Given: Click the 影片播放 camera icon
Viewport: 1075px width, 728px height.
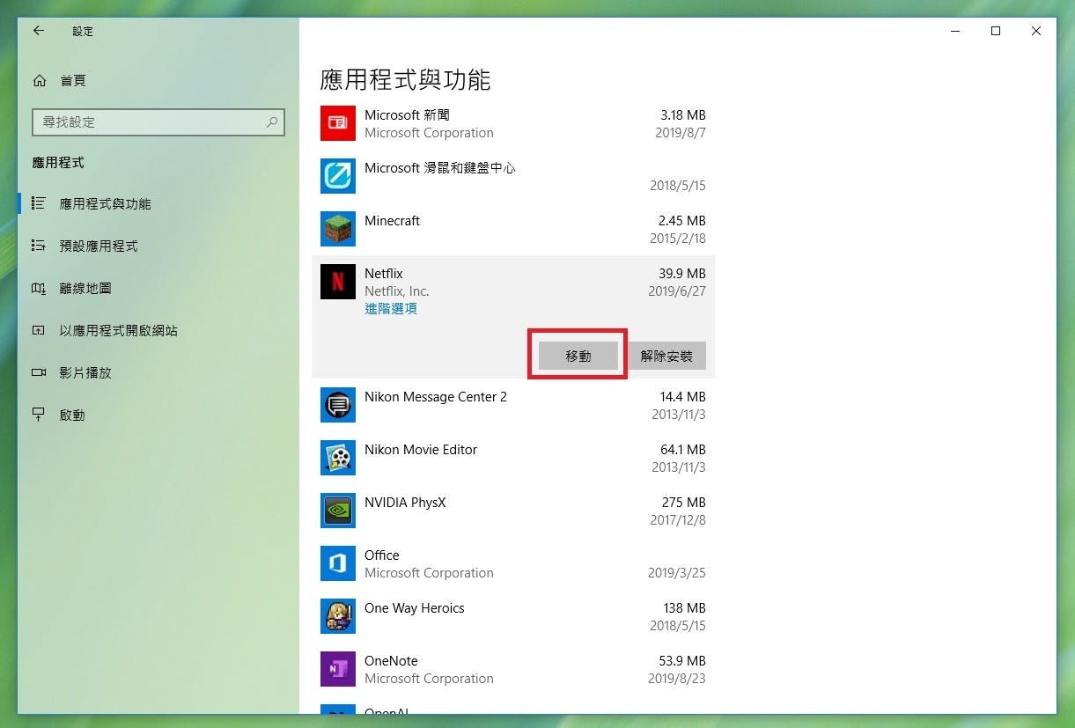Looking at the screenshot, I should [39, 372].
